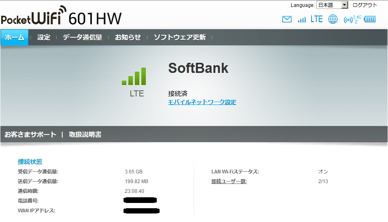Select the ホーム tab
Screen dimensions: 388x222
tap(14, 37)
